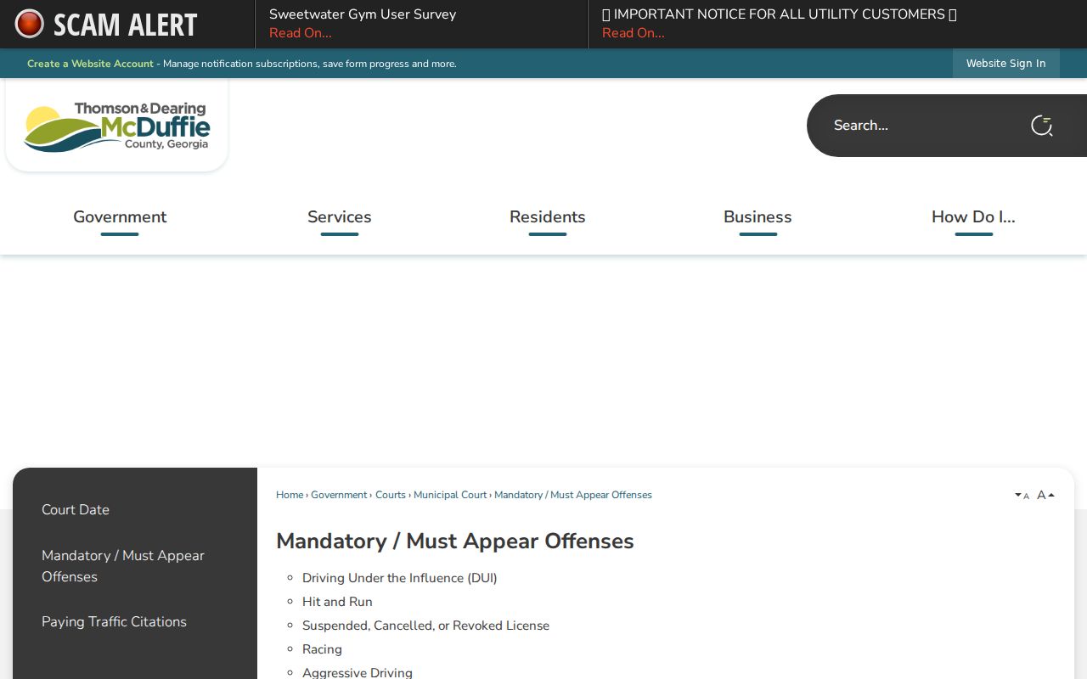1087x679 pixels.
Task: Click the Mandatory / Must Appear Offenses page heading
Action: click(x=455, y=542)
